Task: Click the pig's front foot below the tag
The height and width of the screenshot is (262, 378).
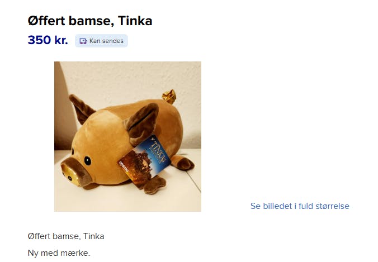Action: (154, 185)
